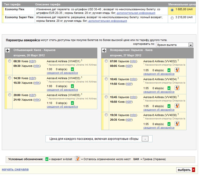Click e-ticket icon for flight VV4031
Image resolution: width=199 pixels, height=176 pixels.
click(x=72, y=69)
